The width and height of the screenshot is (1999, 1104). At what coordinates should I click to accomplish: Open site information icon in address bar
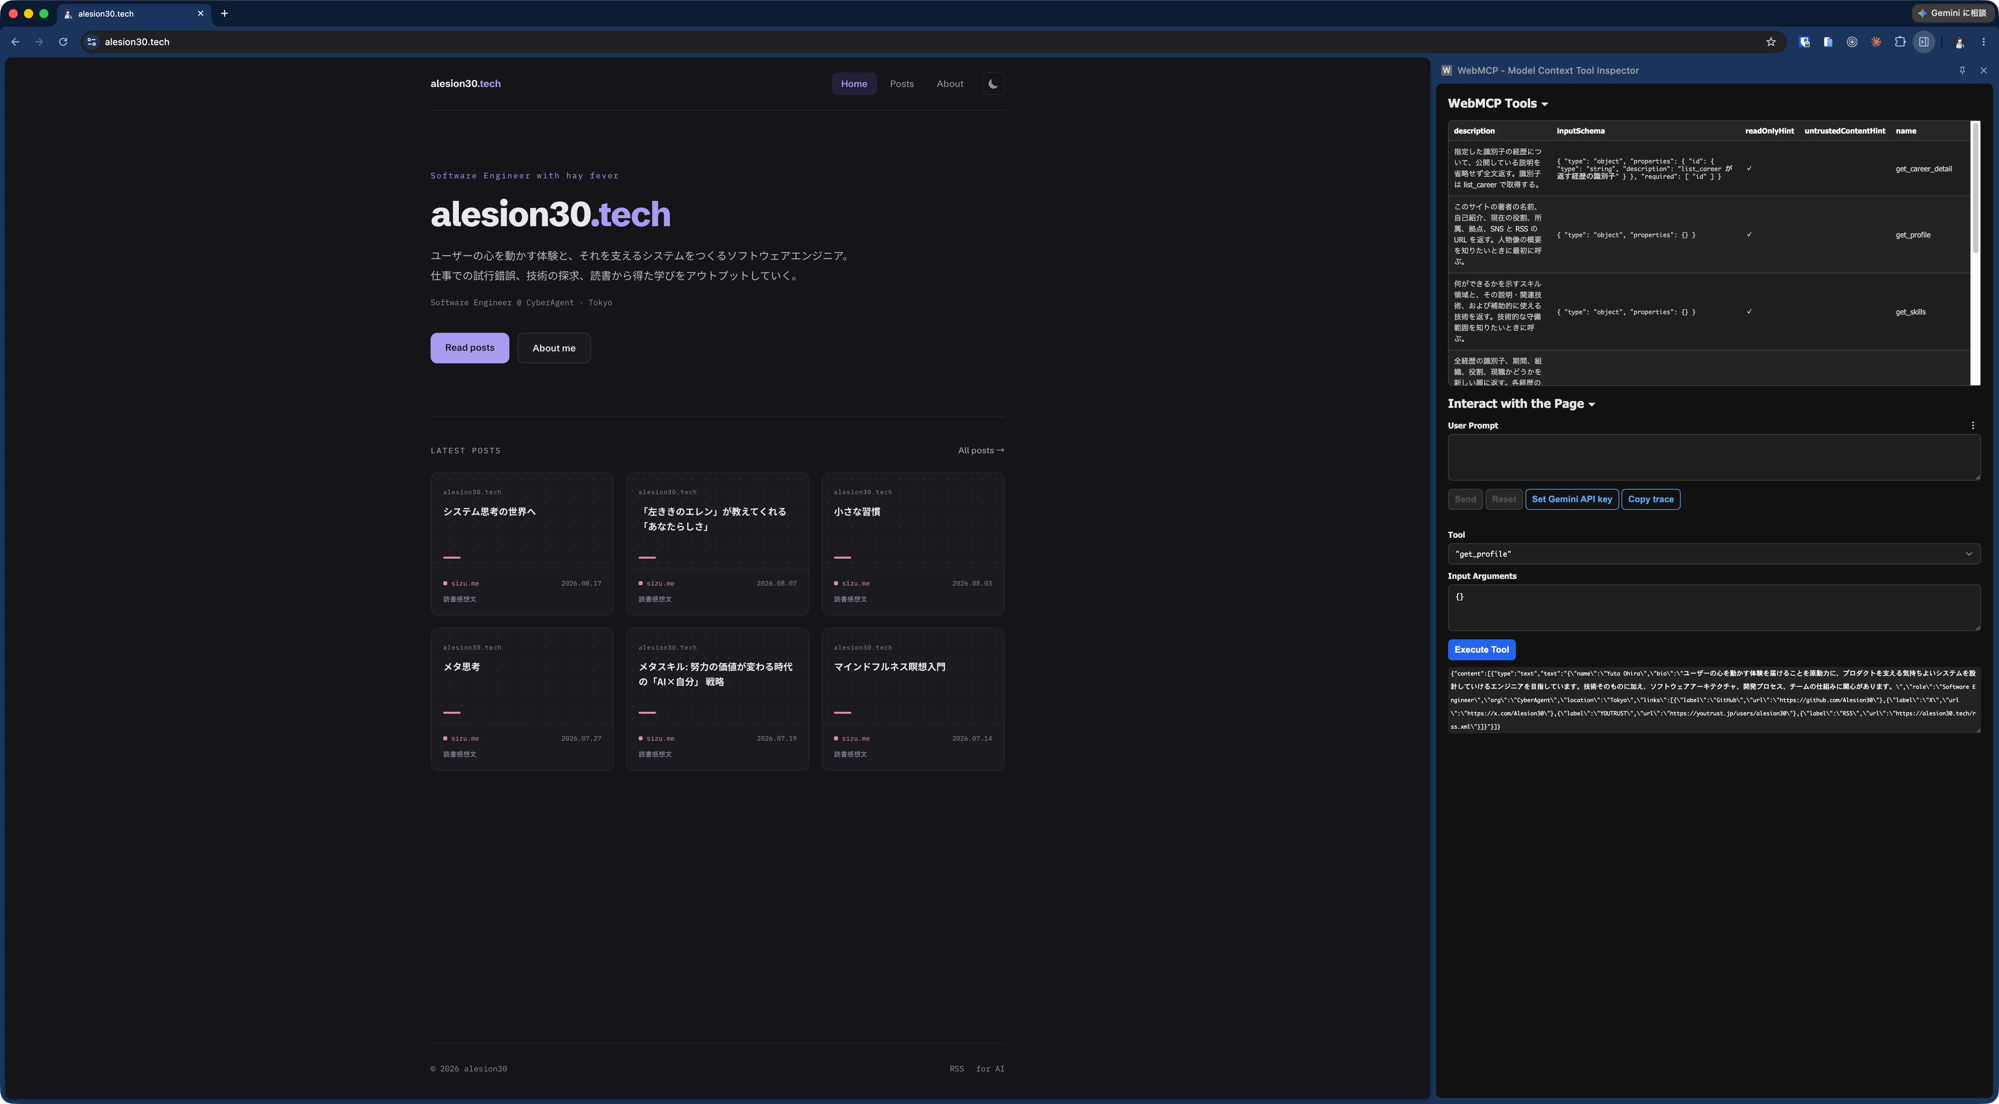pos(92,42)
